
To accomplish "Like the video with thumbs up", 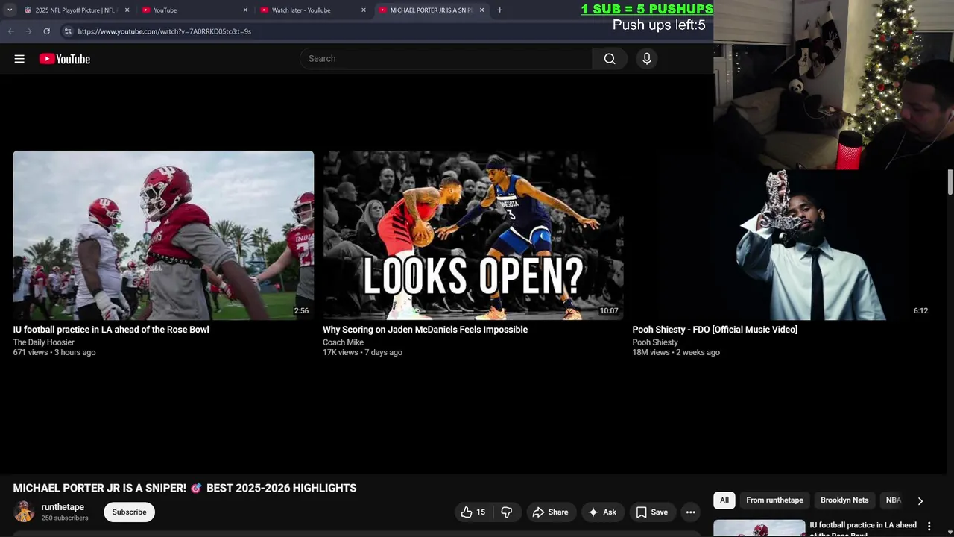I will (x=473, y=512).
